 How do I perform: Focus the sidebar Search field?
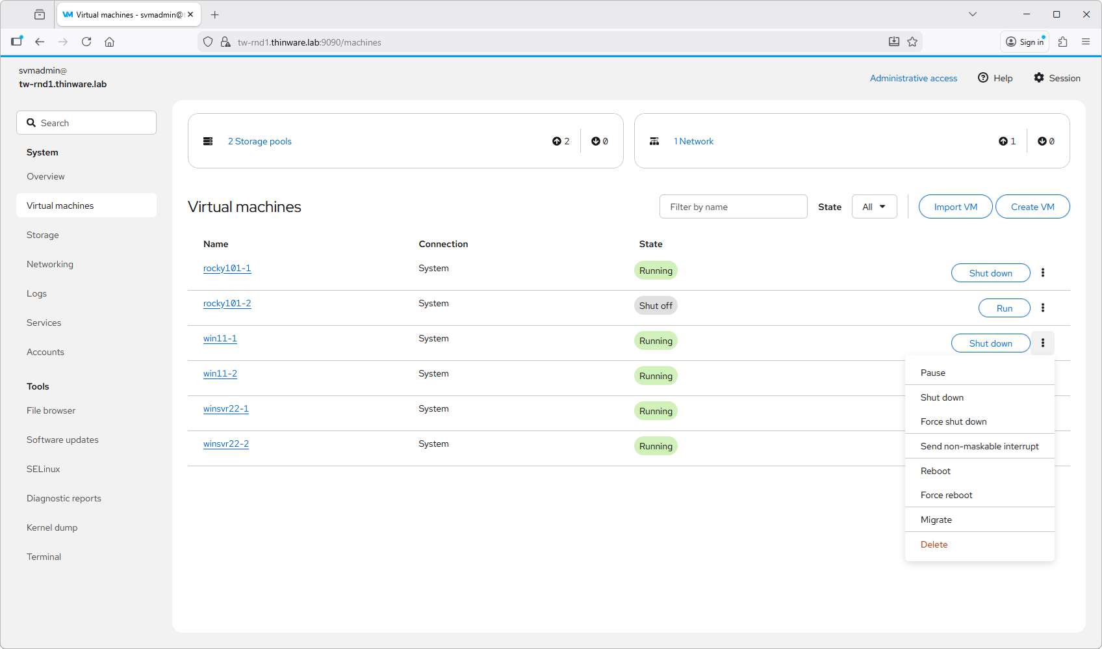(x=86, y=123)
